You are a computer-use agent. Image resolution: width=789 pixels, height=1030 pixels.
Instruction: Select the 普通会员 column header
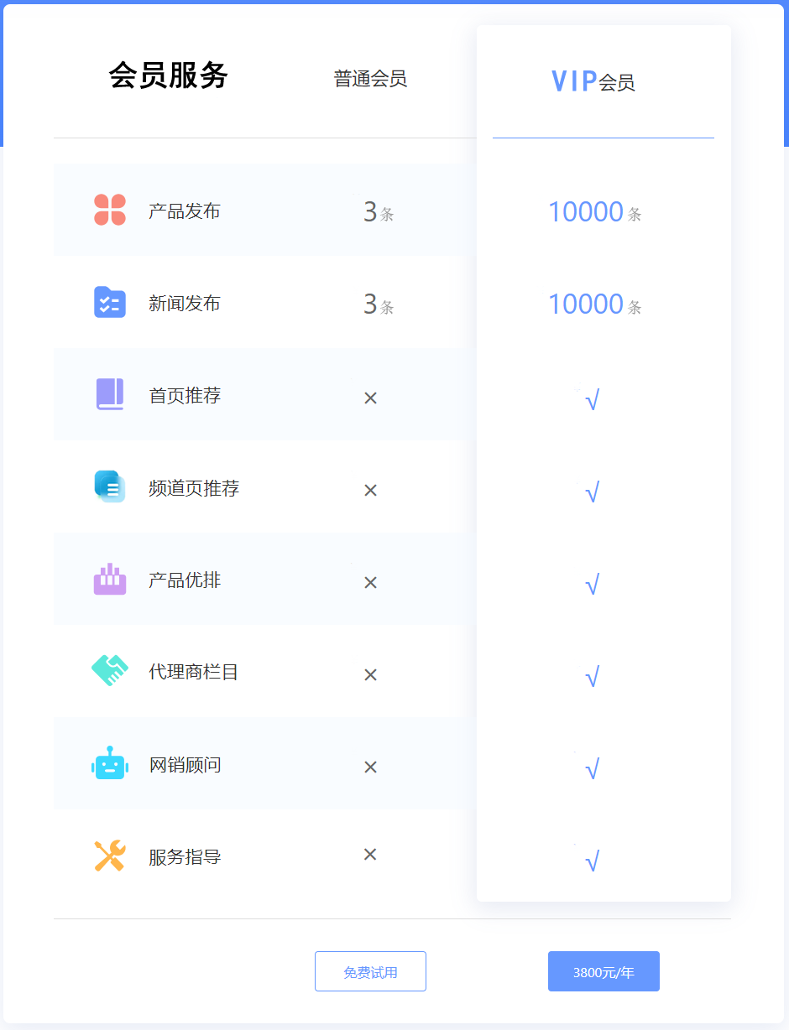click(370, 79)
